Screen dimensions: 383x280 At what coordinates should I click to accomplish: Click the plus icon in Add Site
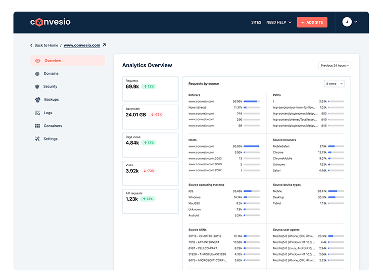tap(303, 22)
